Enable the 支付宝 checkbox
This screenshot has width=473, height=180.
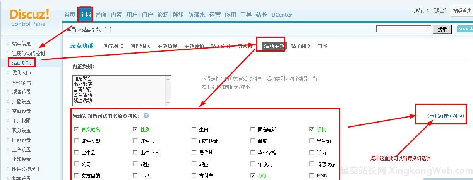coord(194,176)
